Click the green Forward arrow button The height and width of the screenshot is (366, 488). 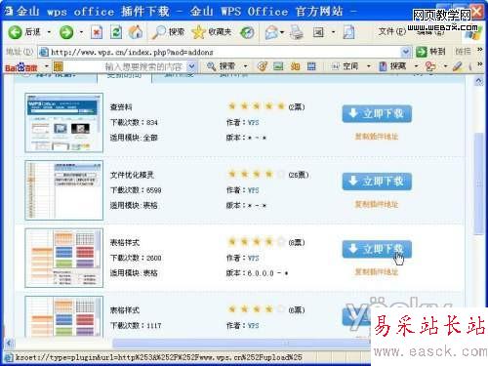[x=66, y=32]
